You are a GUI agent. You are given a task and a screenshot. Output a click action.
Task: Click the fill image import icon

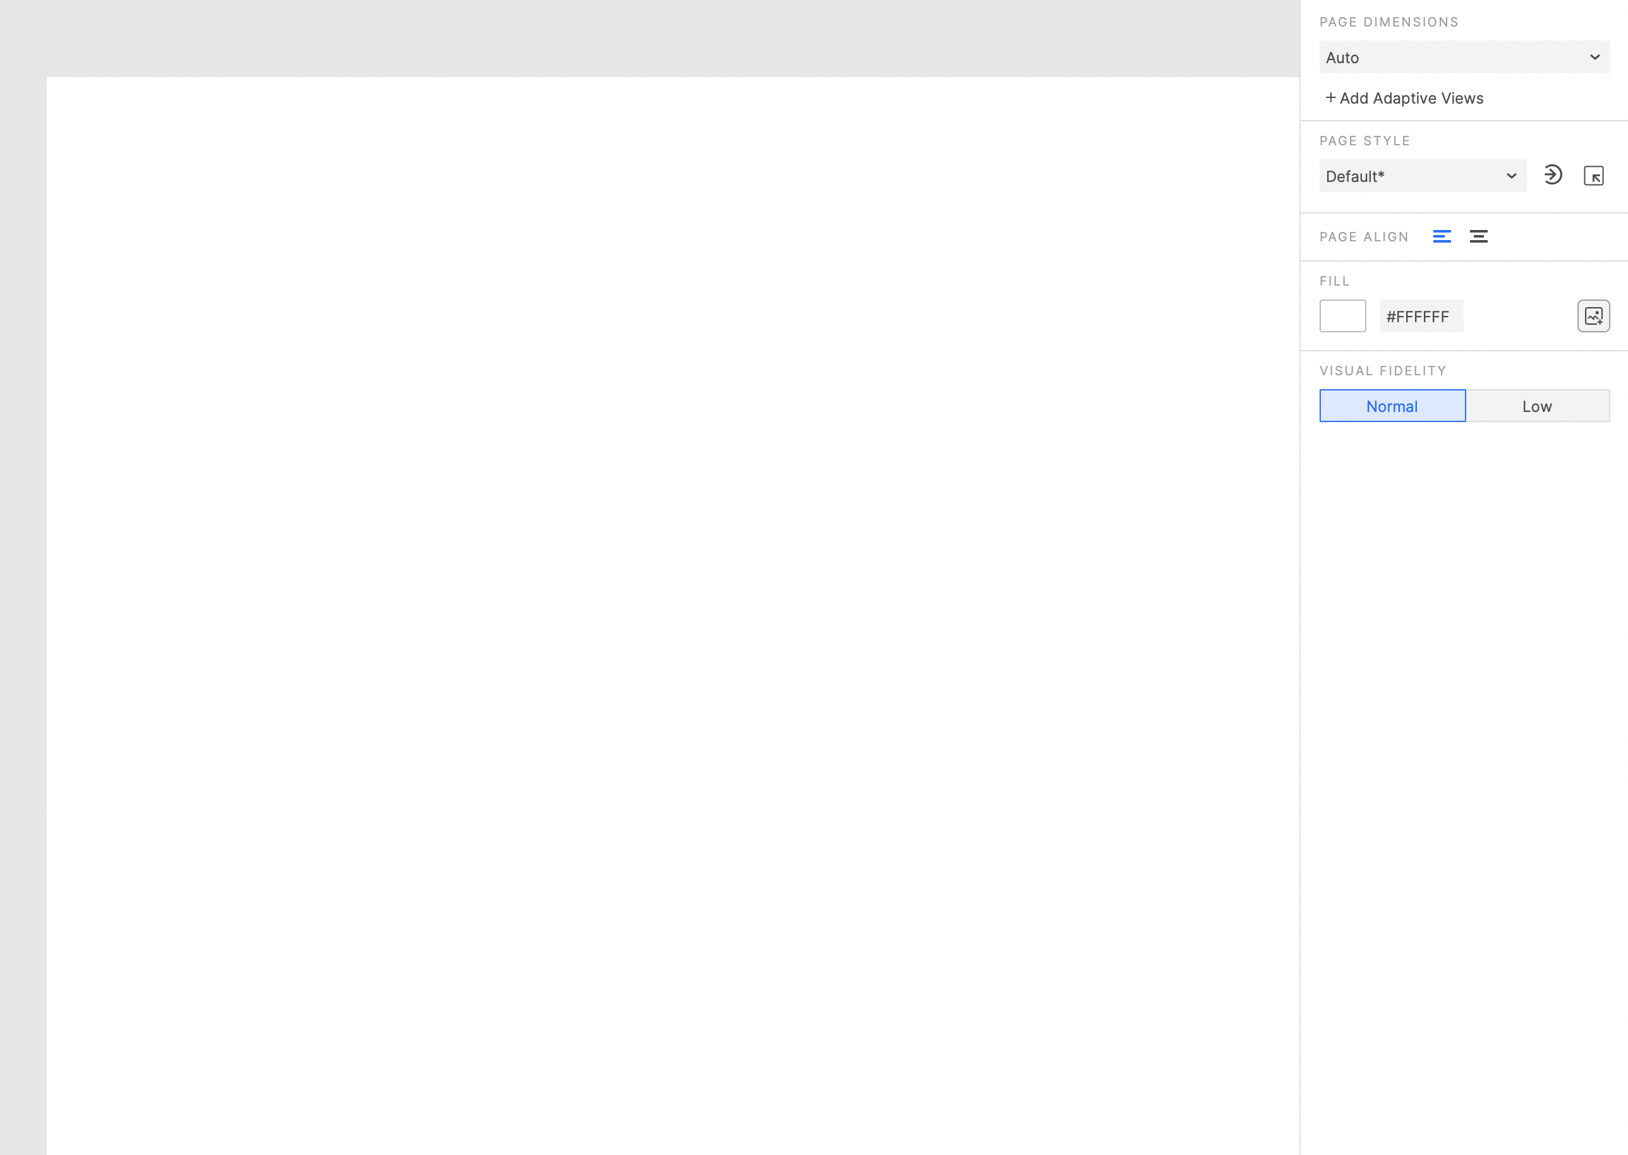(1593, 316)
